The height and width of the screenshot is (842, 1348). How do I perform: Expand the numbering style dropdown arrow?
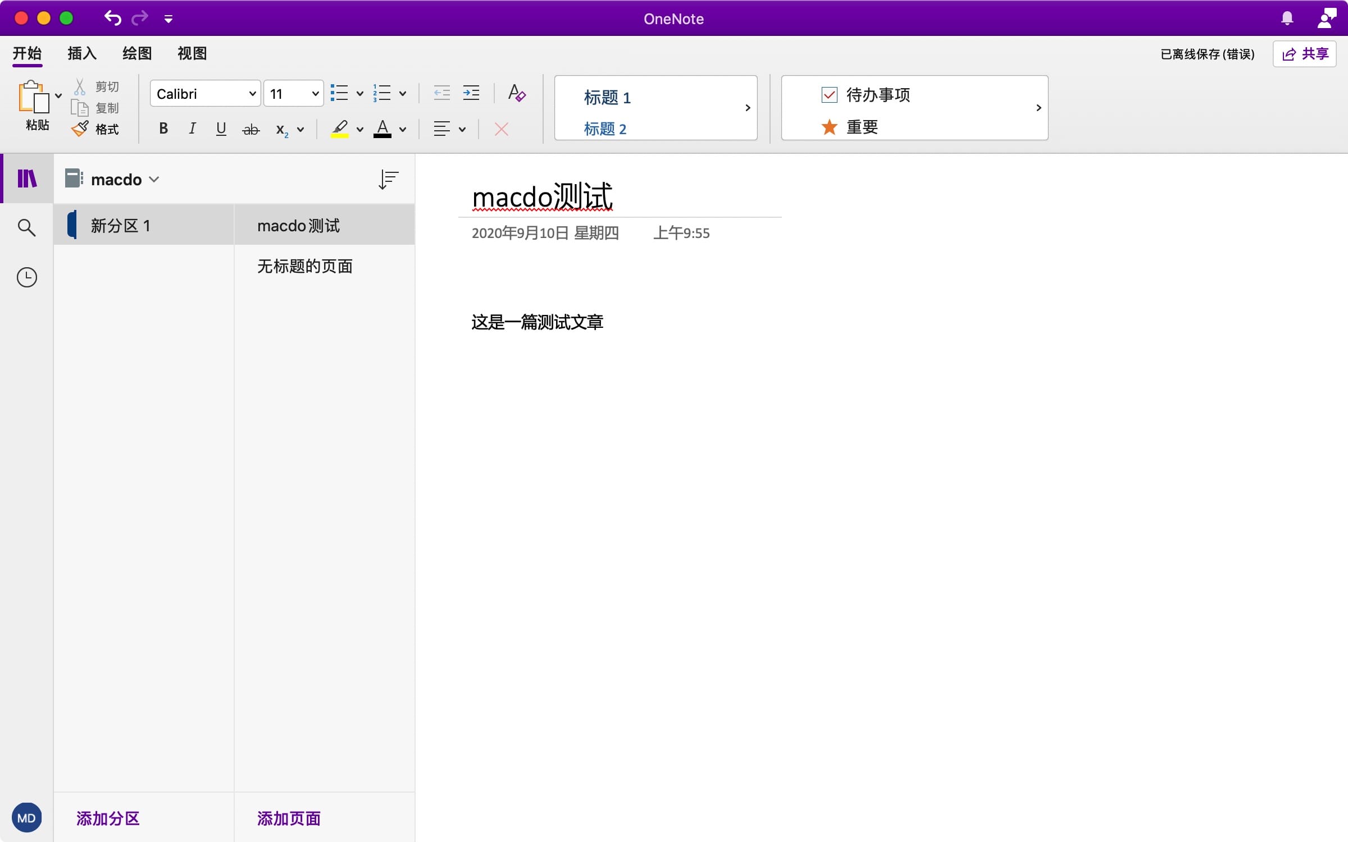point(403,94)
